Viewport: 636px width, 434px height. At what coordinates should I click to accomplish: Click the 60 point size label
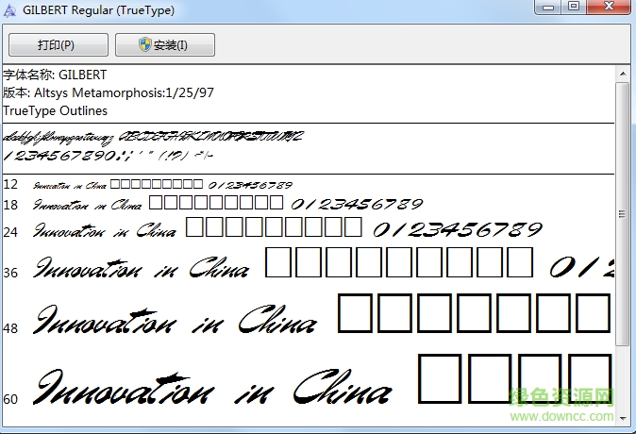coord(10,399)
